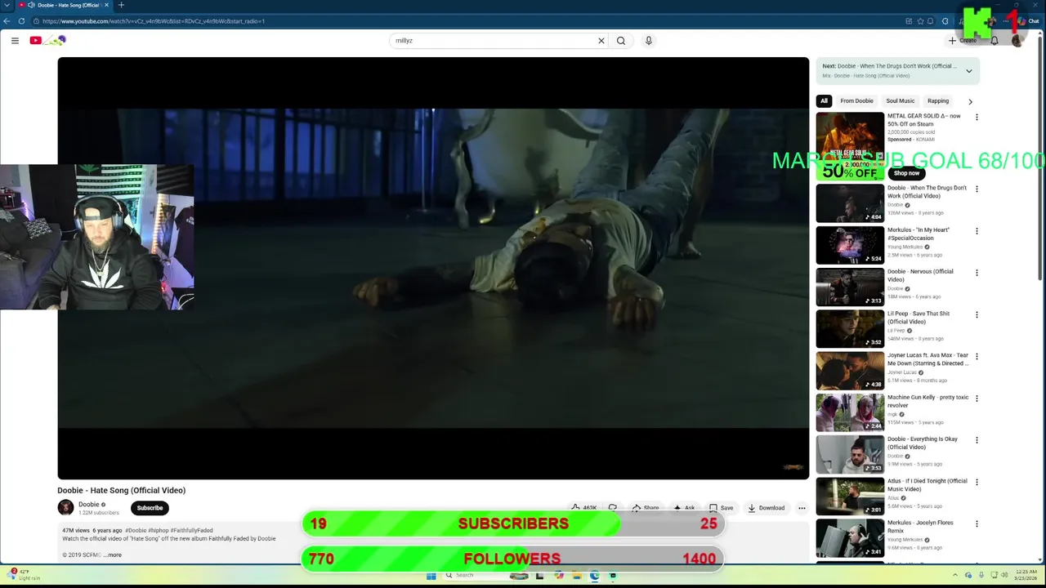Select the From Doobie filter chip
The image size is (1046, 588).
coord(856,101)
